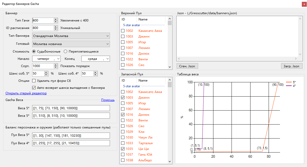Decrease the ID расписания value with down arrow

[x=56, y=29]
